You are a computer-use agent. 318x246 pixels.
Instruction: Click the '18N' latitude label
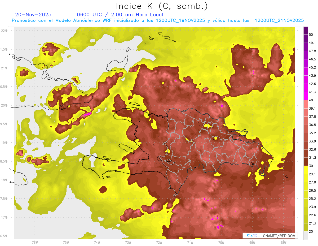(x=4, y=180)
